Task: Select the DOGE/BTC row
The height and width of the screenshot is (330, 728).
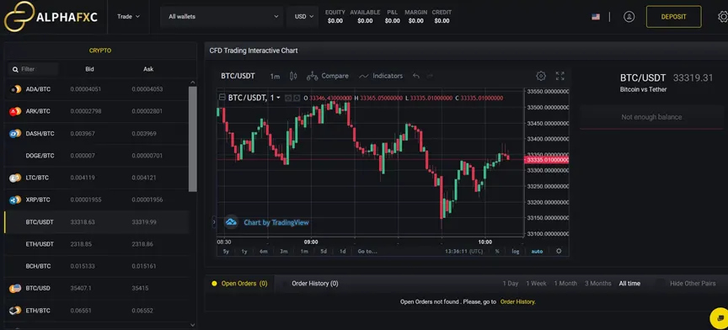Action: (x=97, y=156)
